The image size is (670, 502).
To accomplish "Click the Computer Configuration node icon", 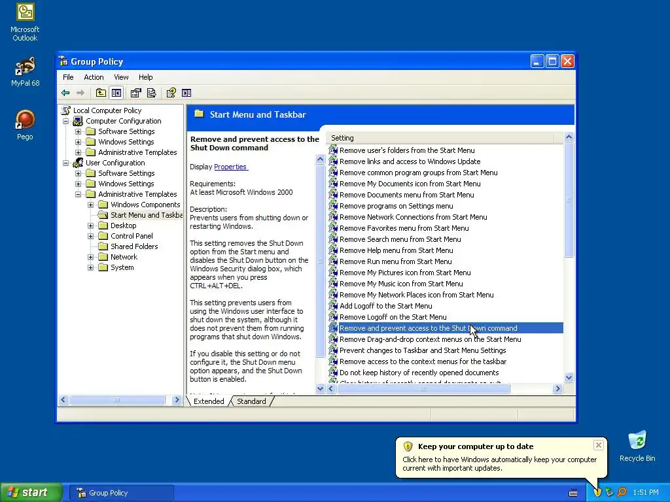I will click(78, 121).
